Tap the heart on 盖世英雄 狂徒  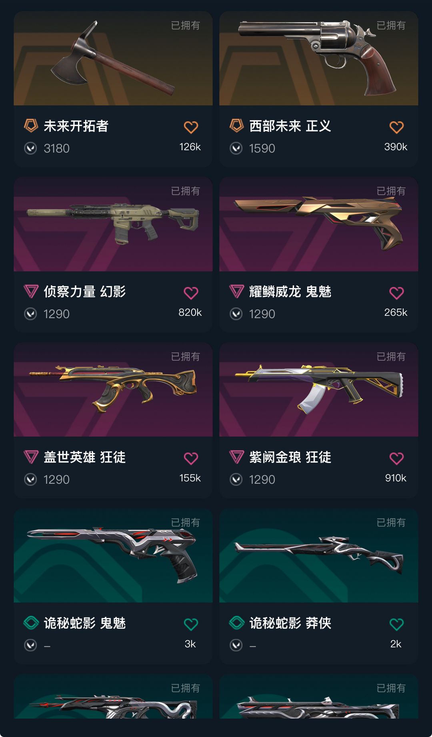191,458
